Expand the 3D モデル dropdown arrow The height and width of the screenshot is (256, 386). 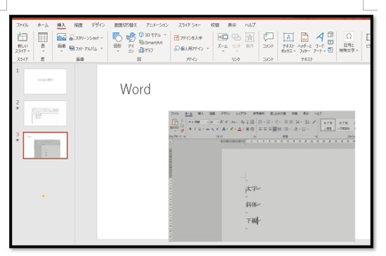tap(165, 34)
